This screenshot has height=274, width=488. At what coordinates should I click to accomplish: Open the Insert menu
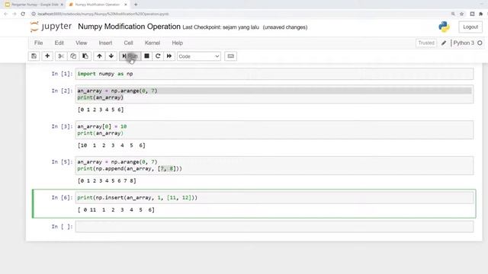(x=105, y=43)
